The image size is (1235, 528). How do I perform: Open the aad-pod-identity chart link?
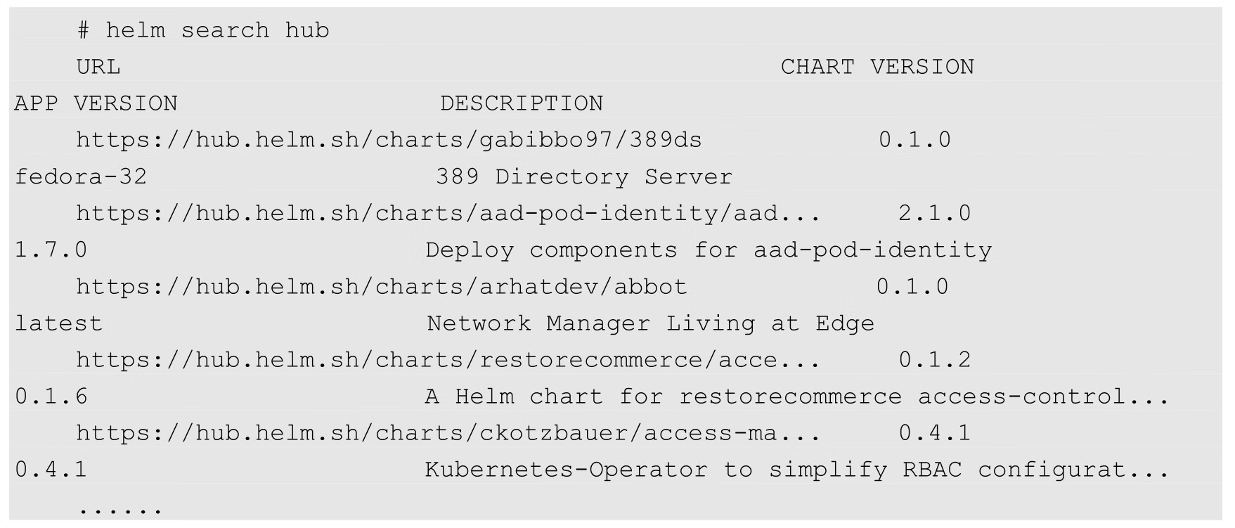pyautogui.click(x=448, y=213)
